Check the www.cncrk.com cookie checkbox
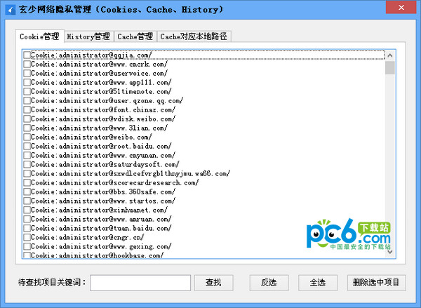Viewport: 421px width, 308px height. 27,64
